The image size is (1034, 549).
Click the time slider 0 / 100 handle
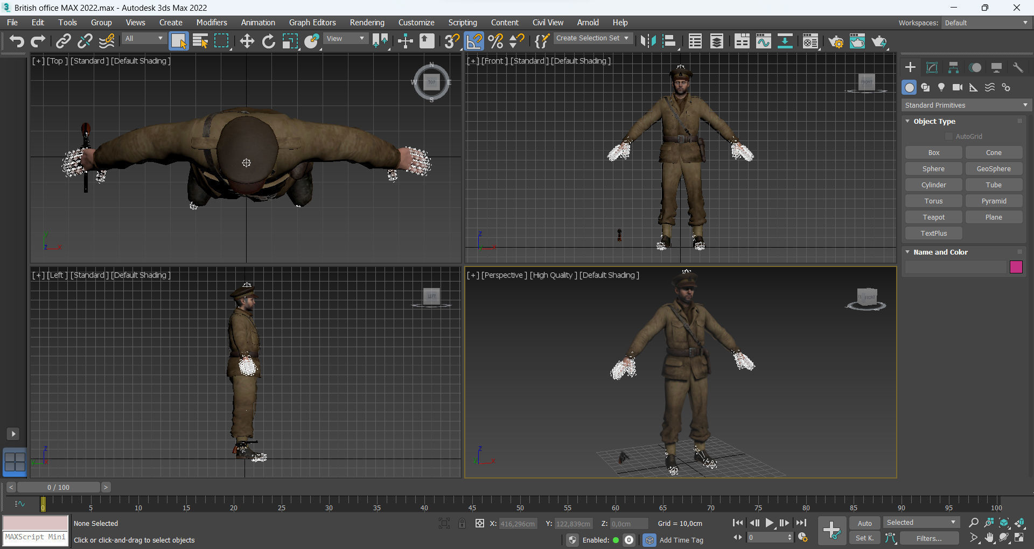(58, 487)
